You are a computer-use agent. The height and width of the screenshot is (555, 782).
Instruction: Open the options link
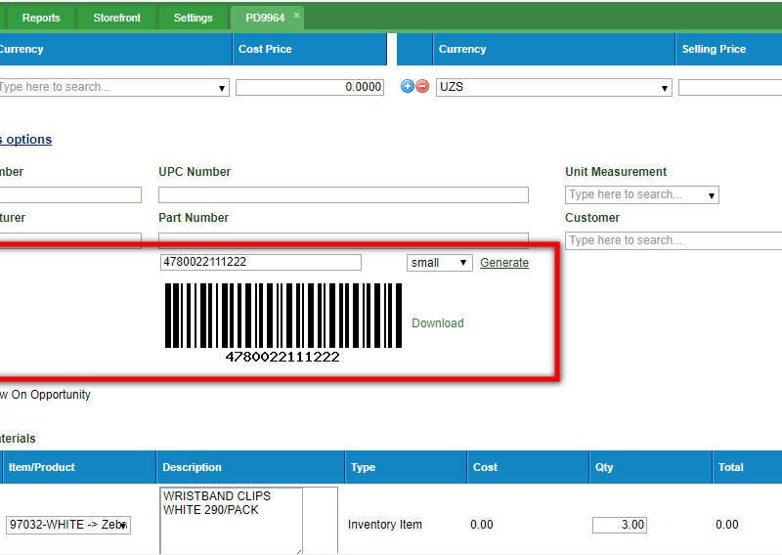click(x=25, y=139)
